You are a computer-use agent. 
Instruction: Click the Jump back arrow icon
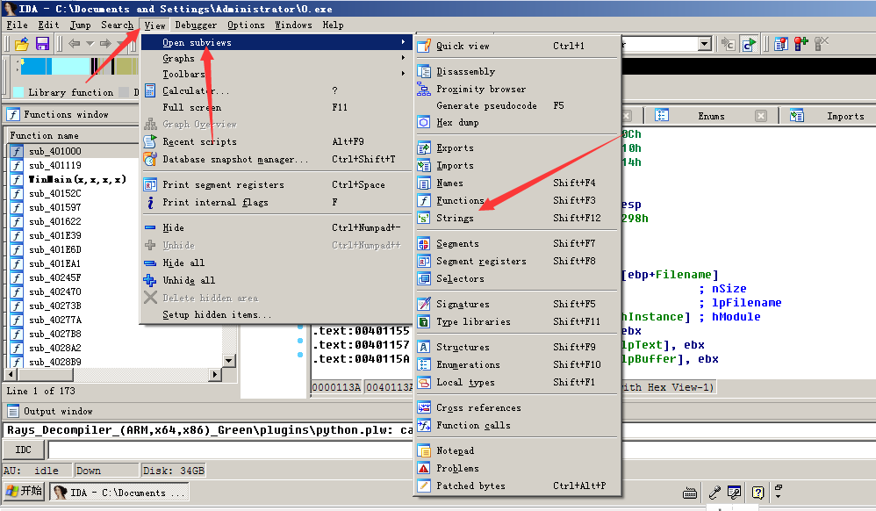(x=74, y=44)
